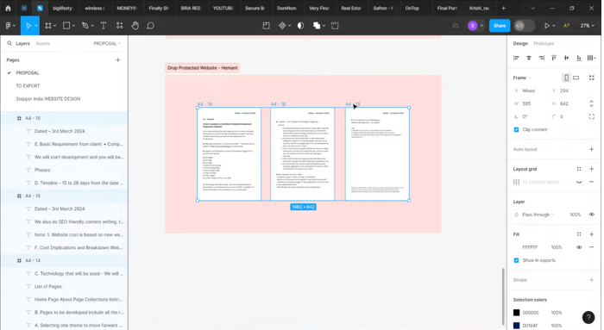Select the A4 - 16 frame layer
Image resolution: width=604 pixels, height=330 pixels.
pyautogui.click(x=33, y=118)
